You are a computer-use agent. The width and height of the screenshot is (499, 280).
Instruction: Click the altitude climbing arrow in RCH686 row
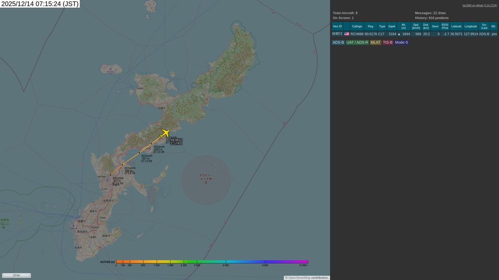click(399, 34)
